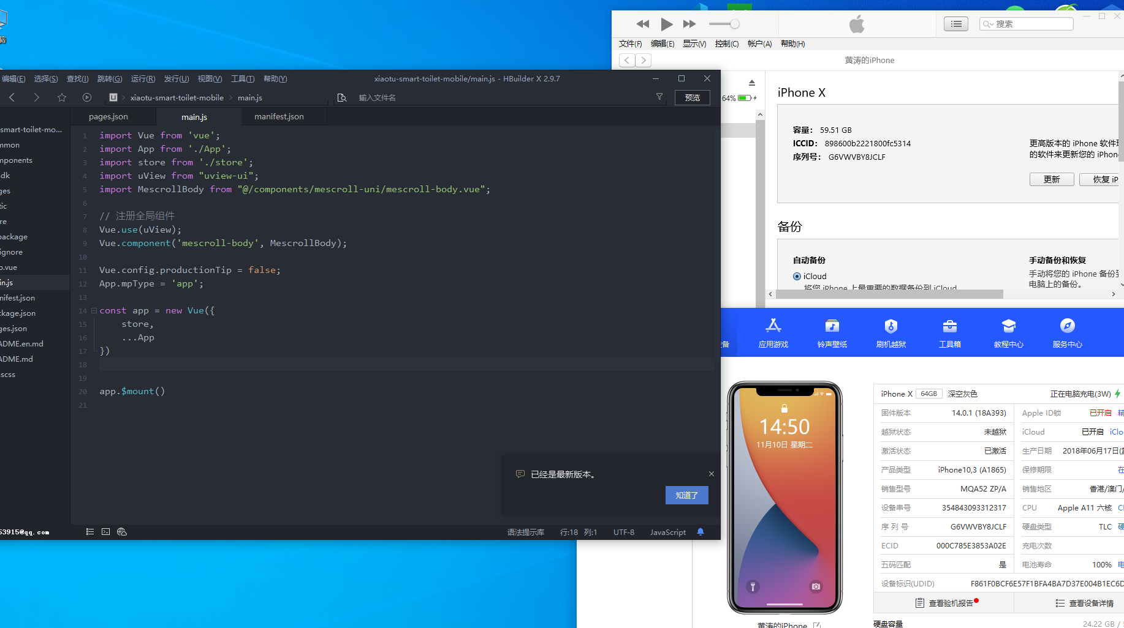Click the run (play circle) icon in HBuilder toolbar
The image size is (1124, 628).
[x=87, y=97]
